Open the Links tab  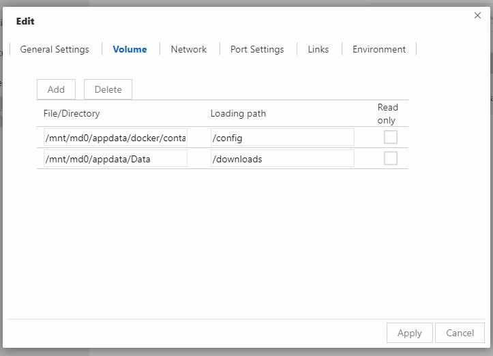click(x=318, y=49)
